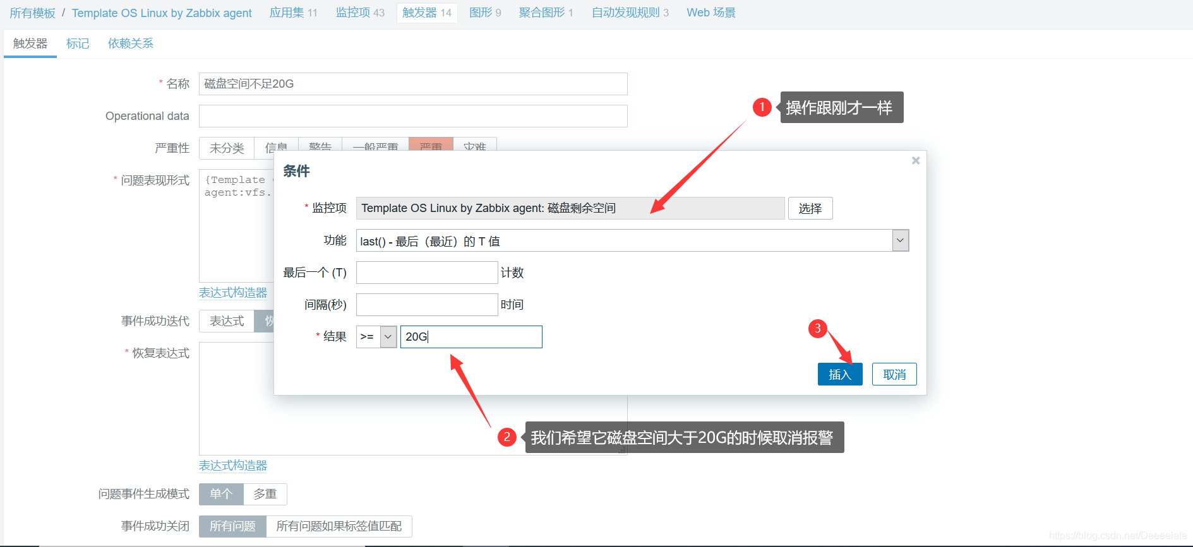Screen dimensions: 1193x547
Task: Go to 自动发现规则 3 link
Action: coord(630,13)
